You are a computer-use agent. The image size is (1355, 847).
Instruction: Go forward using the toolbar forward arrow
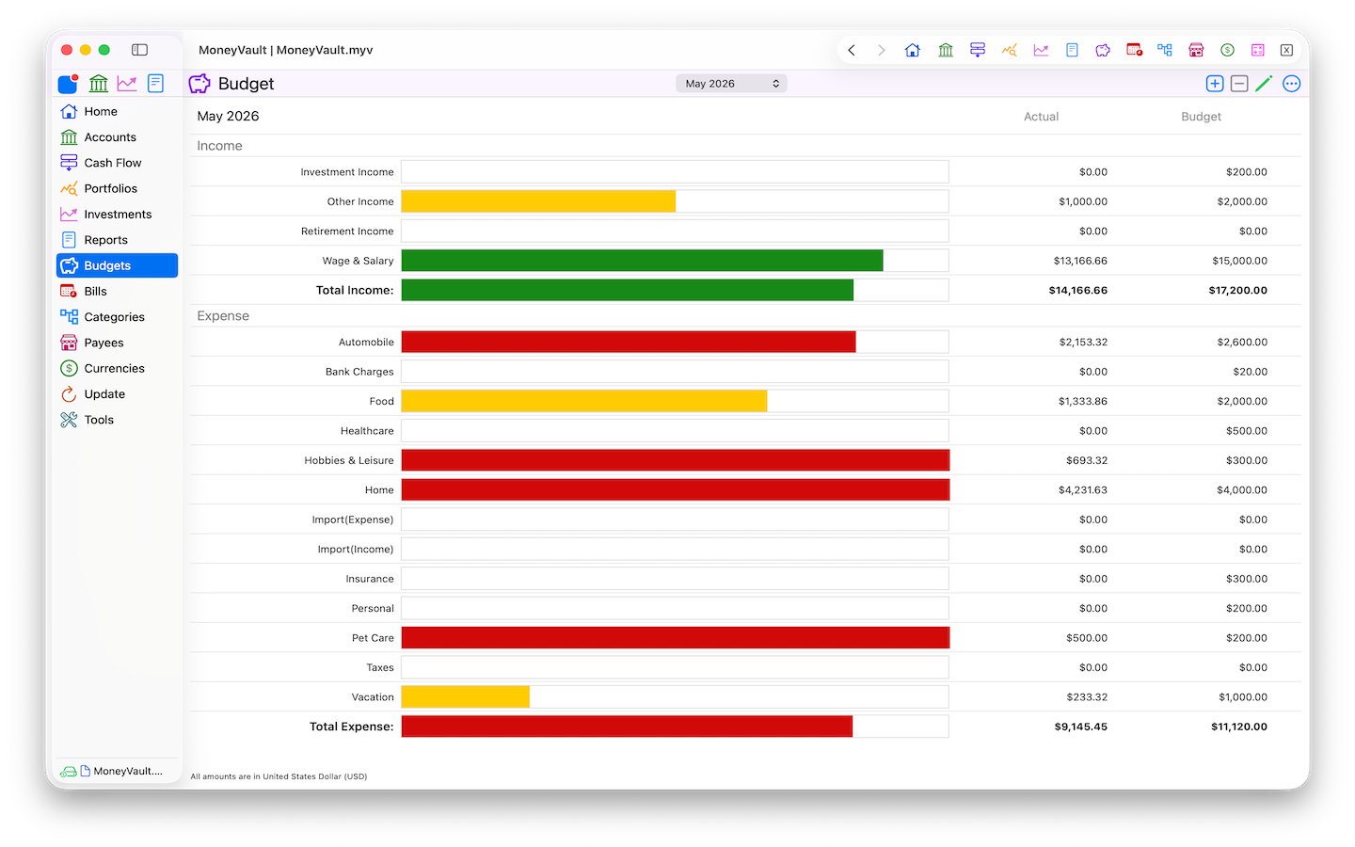[x=882, y=50]
